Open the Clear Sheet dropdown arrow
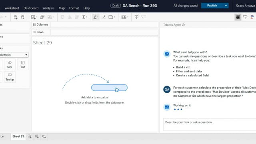 point(53,17)
